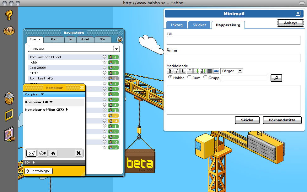Apply underline formatting in Minimail

(183, 71)
